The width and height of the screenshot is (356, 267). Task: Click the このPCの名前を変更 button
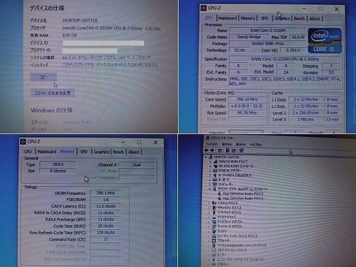53,93
